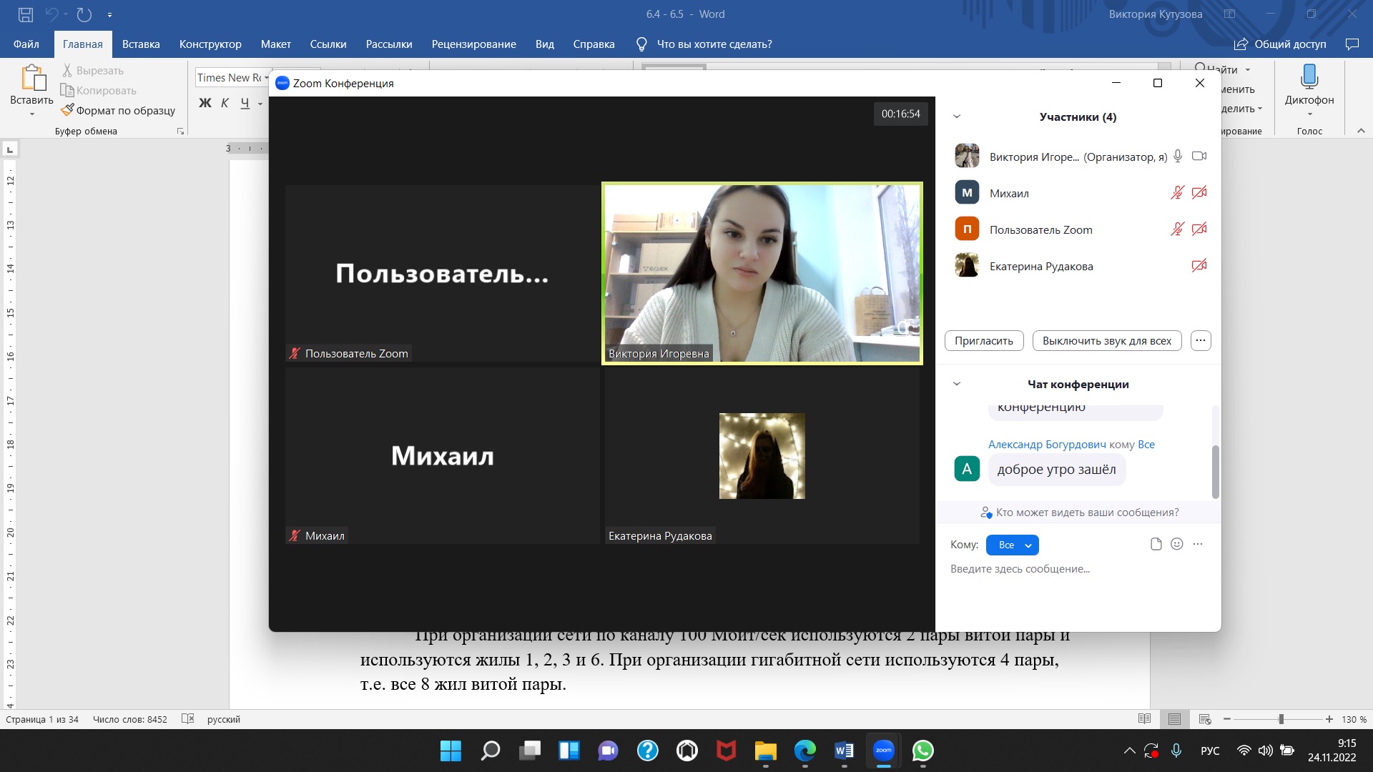Open the Кому: Все recipient dropdown
The height and width of the screenshot is (772, 1373).
coord(1013,545)
